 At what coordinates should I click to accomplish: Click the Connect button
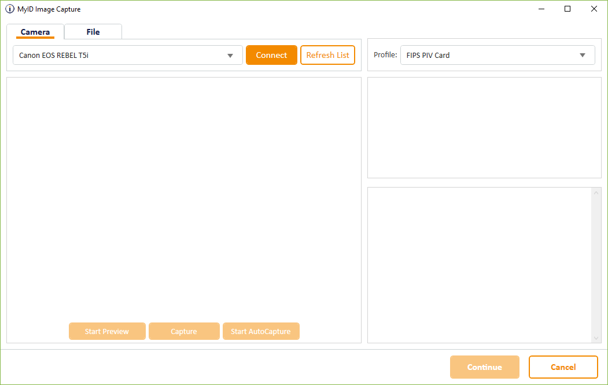point(271,55)
